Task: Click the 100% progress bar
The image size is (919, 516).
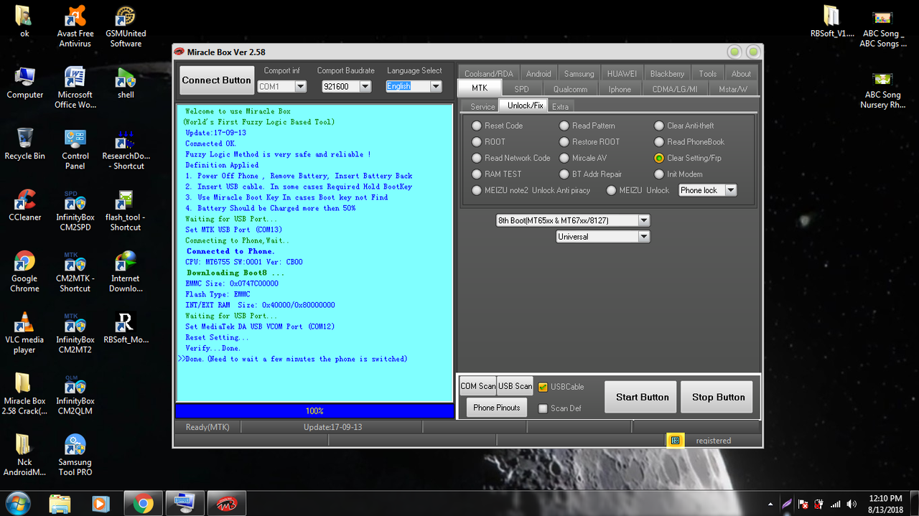Action: (314, 411)
